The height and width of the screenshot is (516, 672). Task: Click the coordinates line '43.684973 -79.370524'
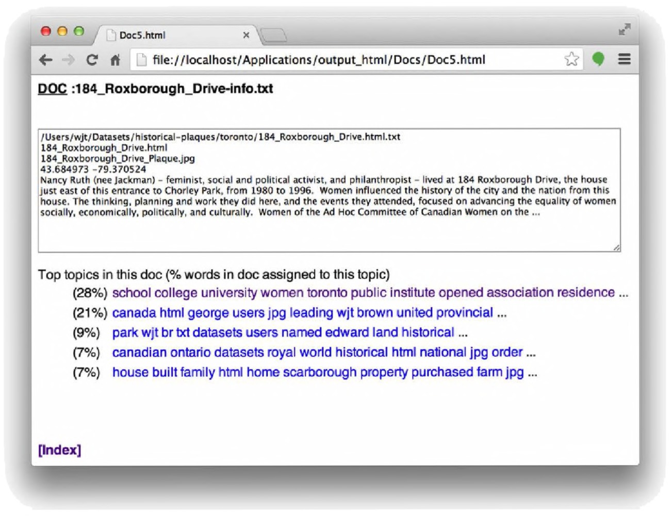click(x=93, y=169)
